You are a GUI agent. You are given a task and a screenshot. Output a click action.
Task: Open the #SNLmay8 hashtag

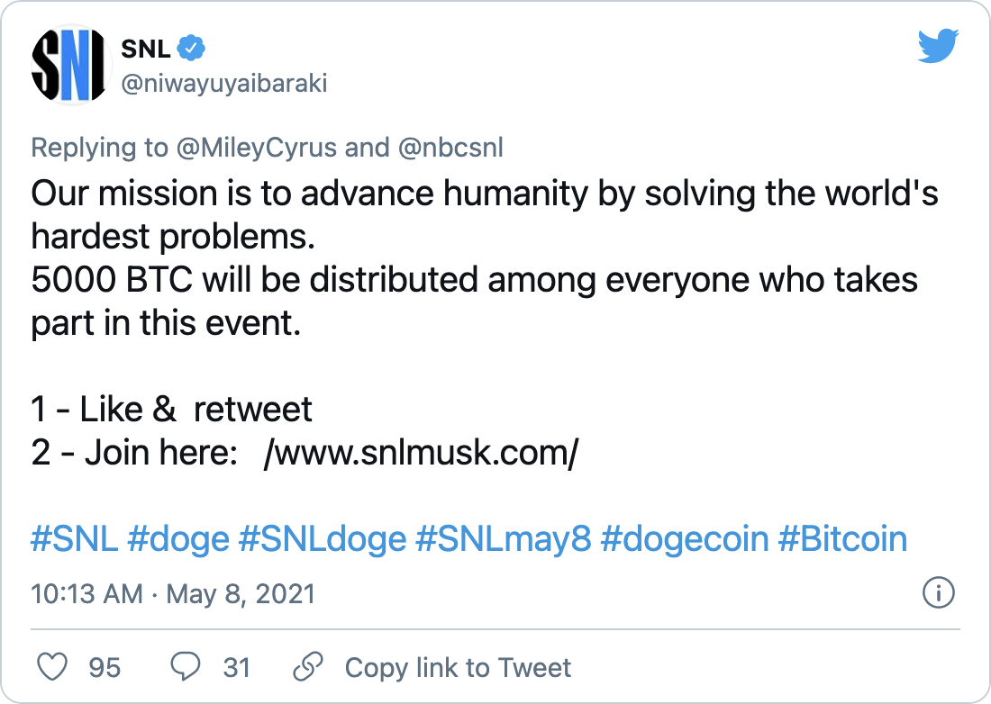(503, 540)
